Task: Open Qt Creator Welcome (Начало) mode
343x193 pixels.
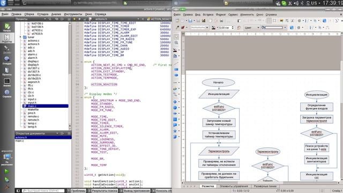Action: click(7, 27)
